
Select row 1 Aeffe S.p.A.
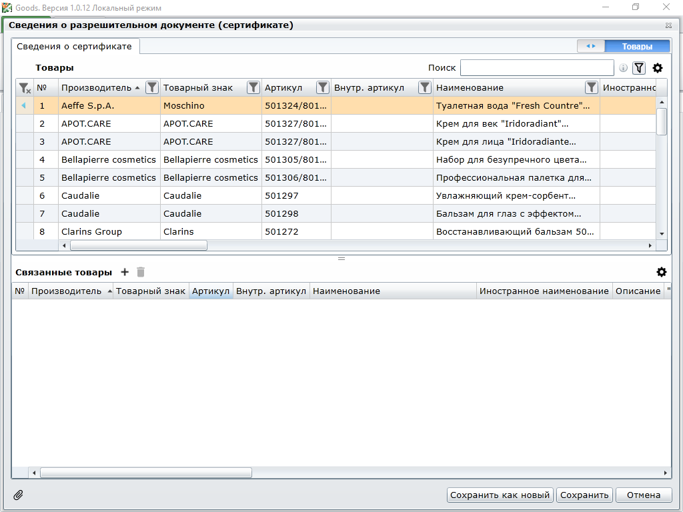[x=336, y=106]
